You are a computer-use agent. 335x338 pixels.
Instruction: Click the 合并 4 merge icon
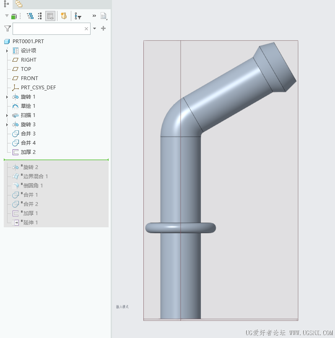coord(16,143)
